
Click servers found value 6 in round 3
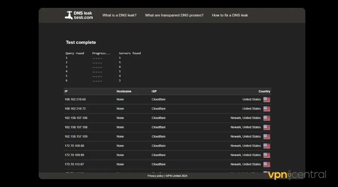pyautogui.click(x=120, y=67)
